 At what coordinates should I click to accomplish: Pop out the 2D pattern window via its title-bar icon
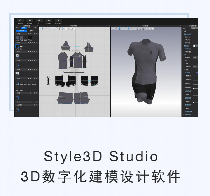[x=109, y=26]
